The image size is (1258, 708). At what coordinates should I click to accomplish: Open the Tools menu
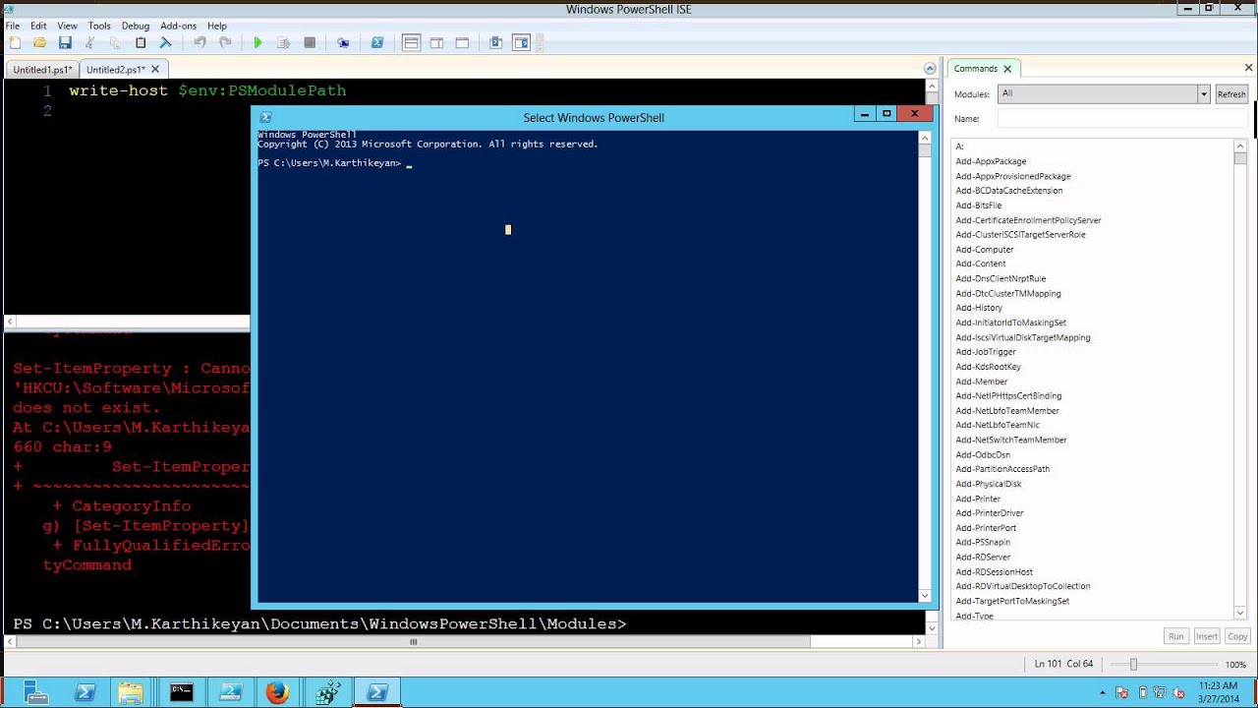[x=99, y=26]
